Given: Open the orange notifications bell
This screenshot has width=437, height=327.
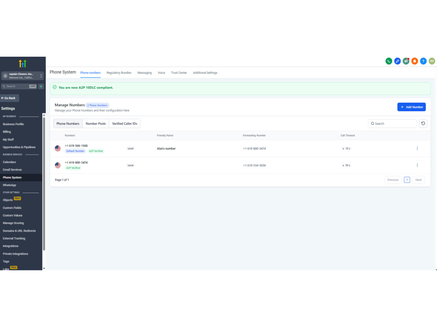Looking at the screenshot, I should pyautogui.click(x=414, y=61).
